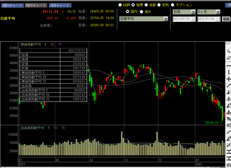
Task: Select the 銘柄 radio button
Action: point(120,5)
